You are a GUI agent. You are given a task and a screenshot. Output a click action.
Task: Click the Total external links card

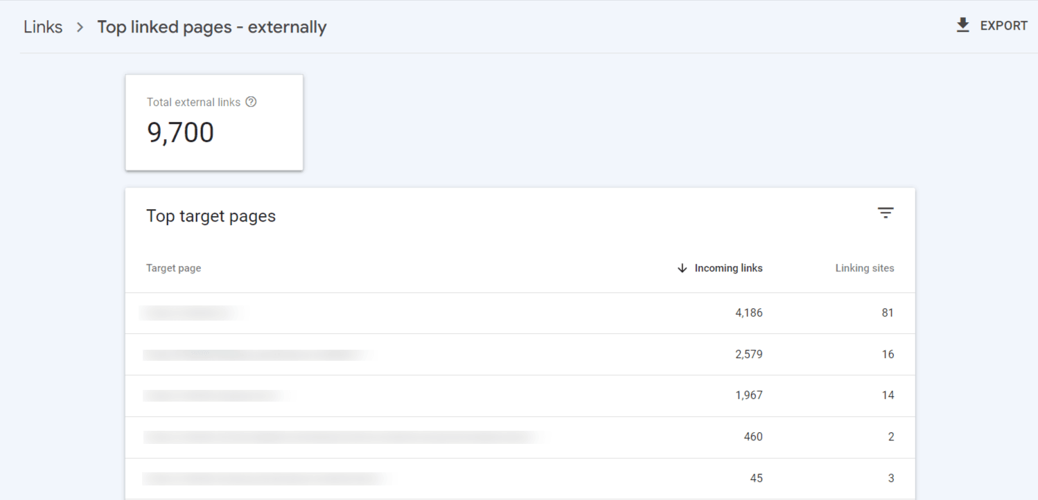213,123
